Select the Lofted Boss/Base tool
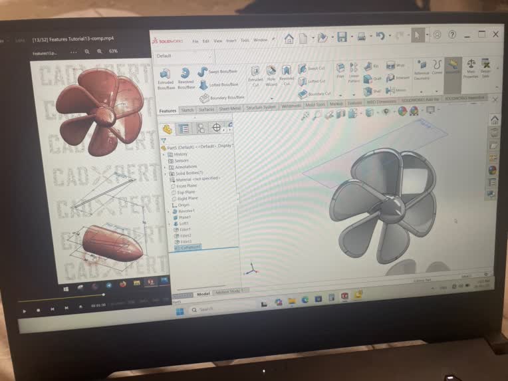This screenshot has width=508, height=381. point(219,84)
